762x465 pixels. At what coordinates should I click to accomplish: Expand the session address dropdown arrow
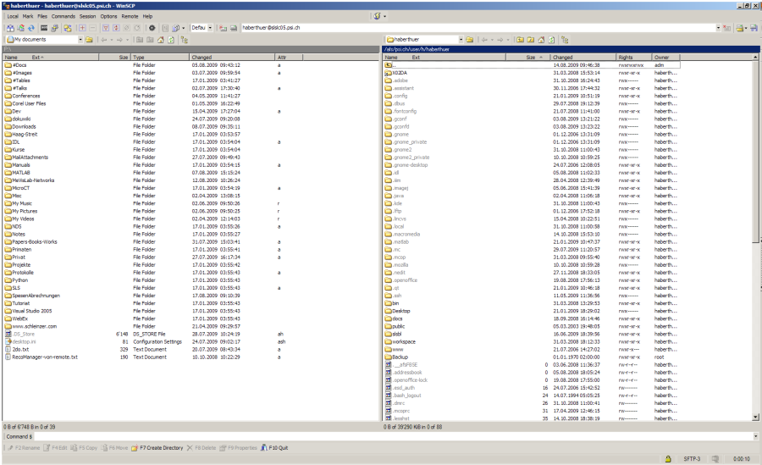click(x=718, y=28)
